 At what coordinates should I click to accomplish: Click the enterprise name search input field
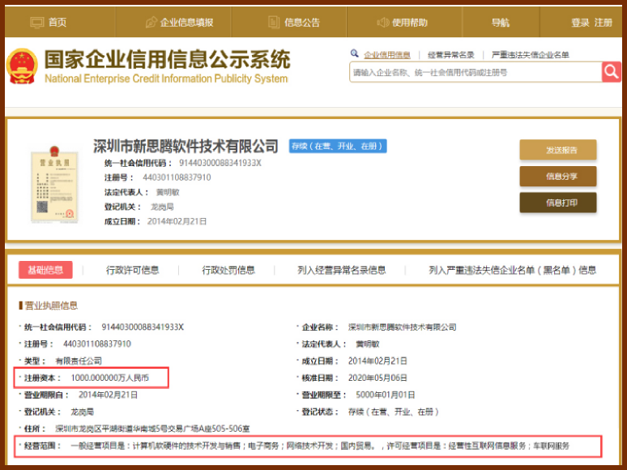[x=475, y=72]
